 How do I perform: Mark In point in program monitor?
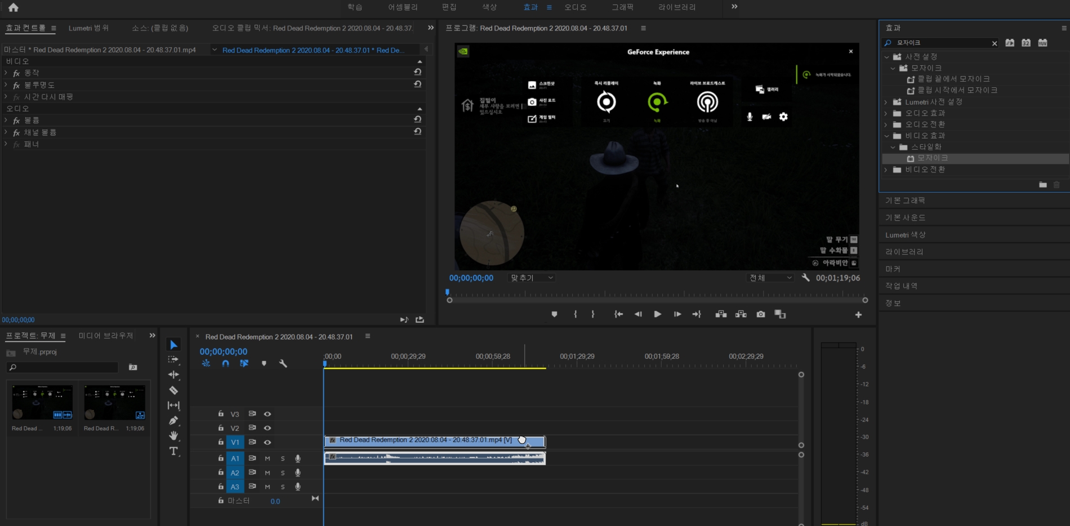click(575, 314)
